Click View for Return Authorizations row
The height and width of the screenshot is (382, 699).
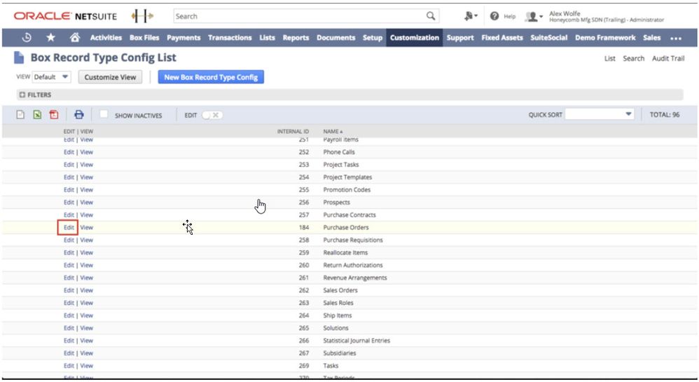[x=86, y=266]
